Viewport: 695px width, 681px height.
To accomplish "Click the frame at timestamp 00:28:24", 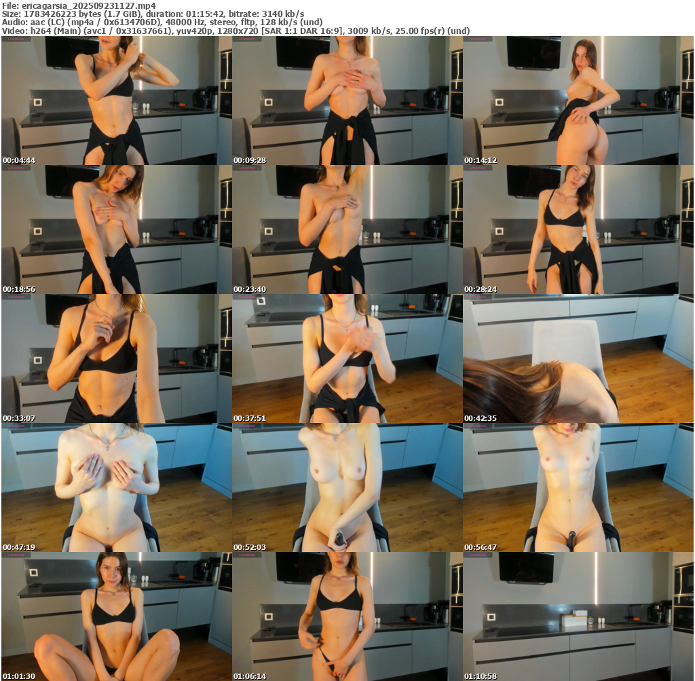I will tap(578, 229).
